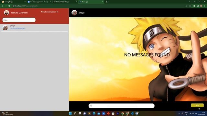
Task: Go back in browser history
Action: pyautogui.click(x=2, y=6)
